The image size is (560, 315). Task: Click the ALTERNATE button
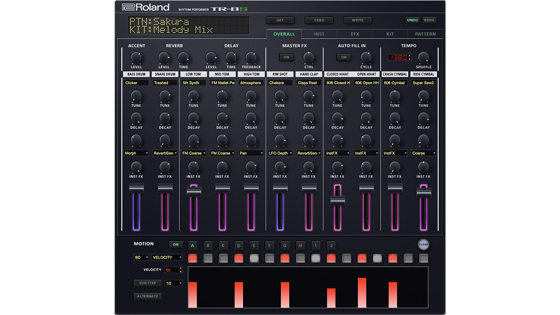coord(147,296)
